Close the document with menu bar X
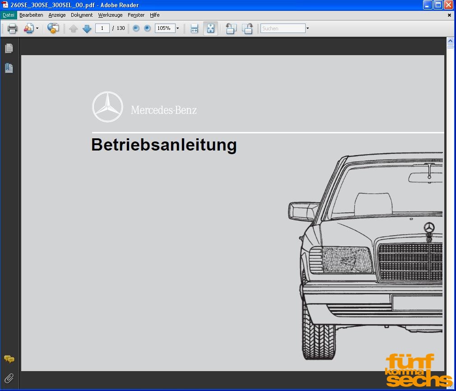Screen dimensions: 456x391 coord(449,15)
